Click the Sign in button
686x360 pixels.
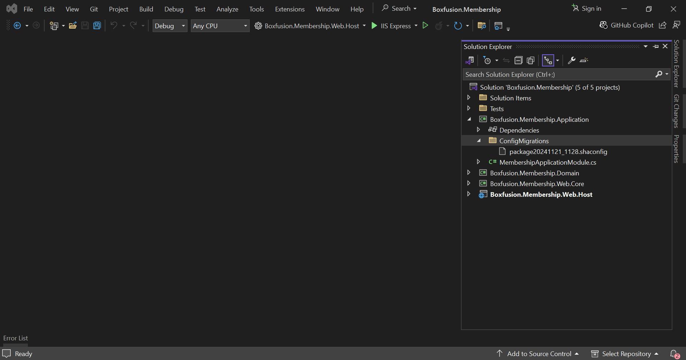point(586,8)
